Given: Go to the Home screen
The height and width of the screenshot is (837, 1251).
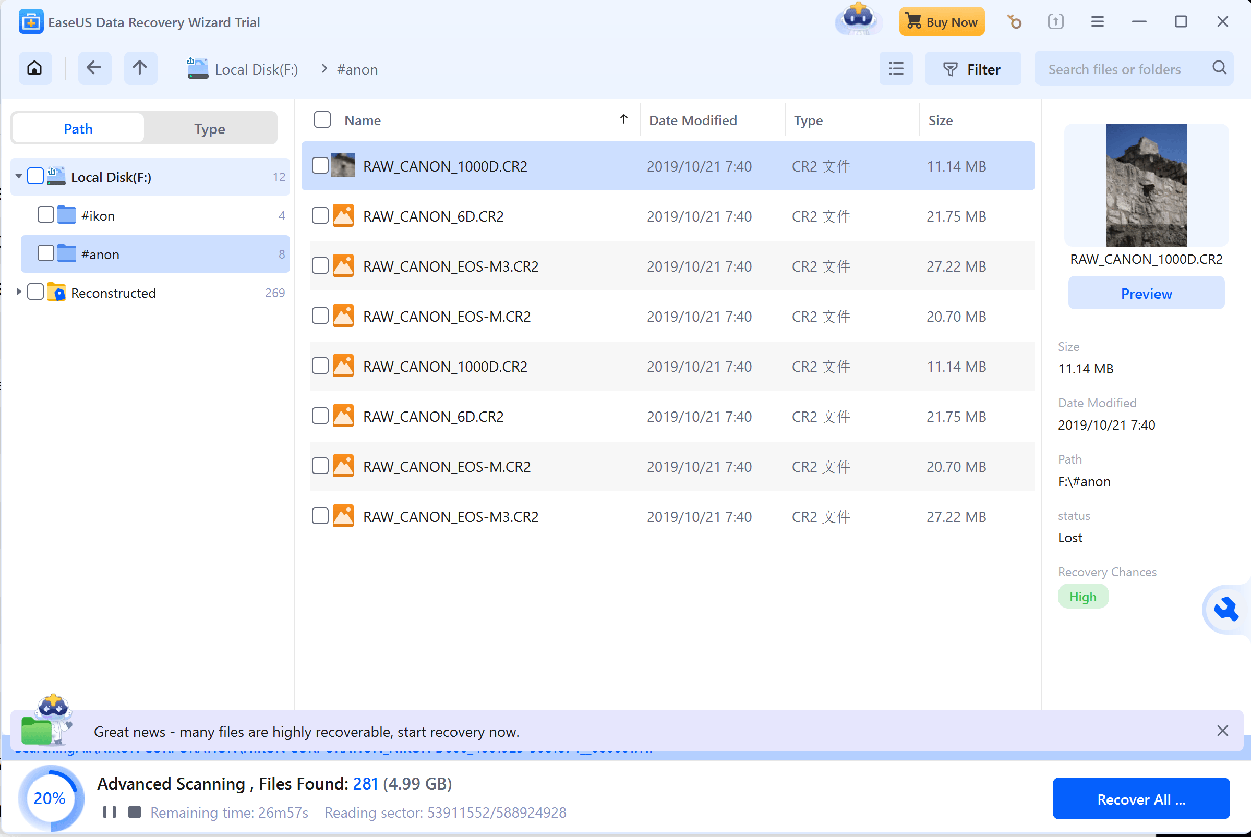Looking at the screenshot, I should 35,68.
